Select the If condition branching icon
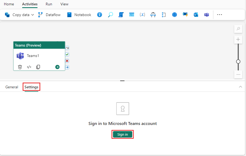The image size is (246, 156). [153, 15]
